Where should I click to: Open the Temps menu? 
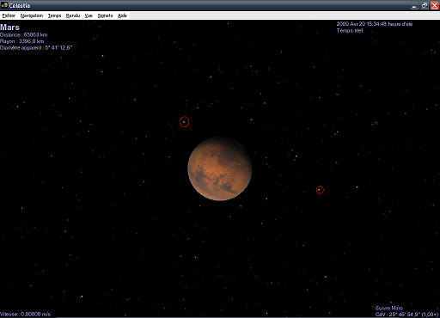coord(54,15)
